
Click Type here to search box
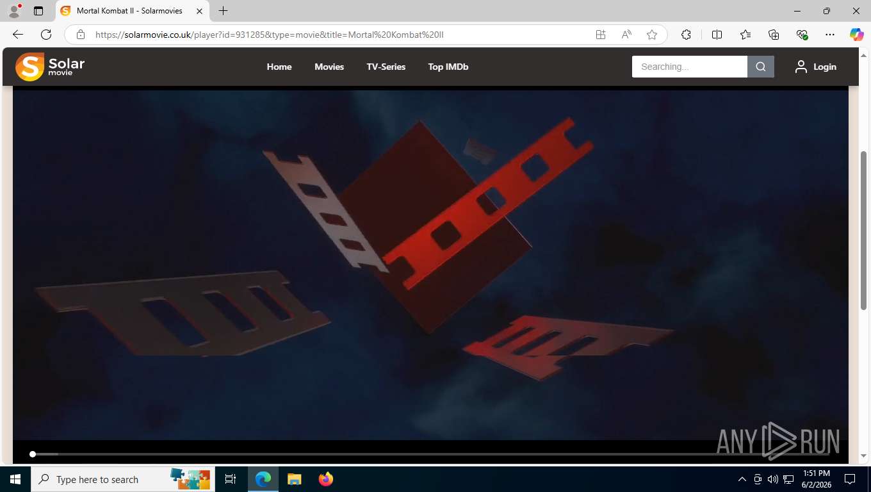(x=122, y=479)
